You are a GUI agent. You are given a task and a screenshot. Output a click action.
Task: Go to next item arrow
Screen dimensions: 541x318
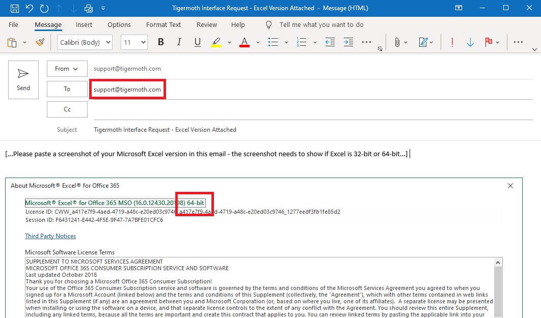pyautogui.click(x=73, y=8)
